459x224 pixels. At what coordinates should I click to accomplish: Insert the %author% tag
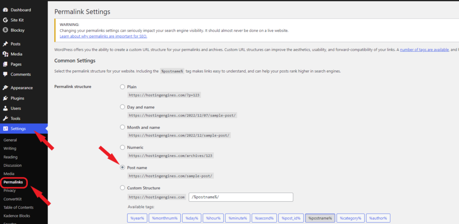pyautogui.click(x=378, y=218)
